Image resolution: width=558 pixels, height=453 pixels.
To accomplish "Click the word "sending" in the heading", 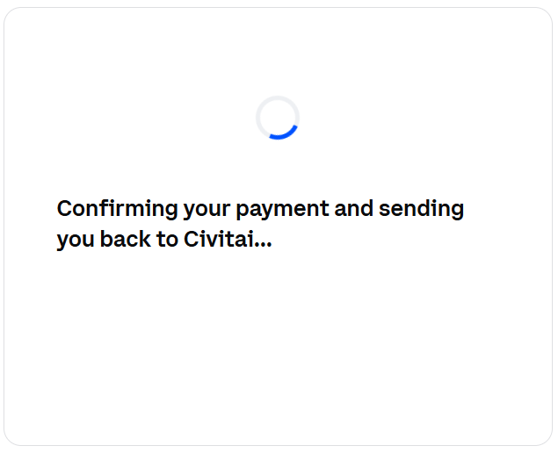I will (421, 209).
